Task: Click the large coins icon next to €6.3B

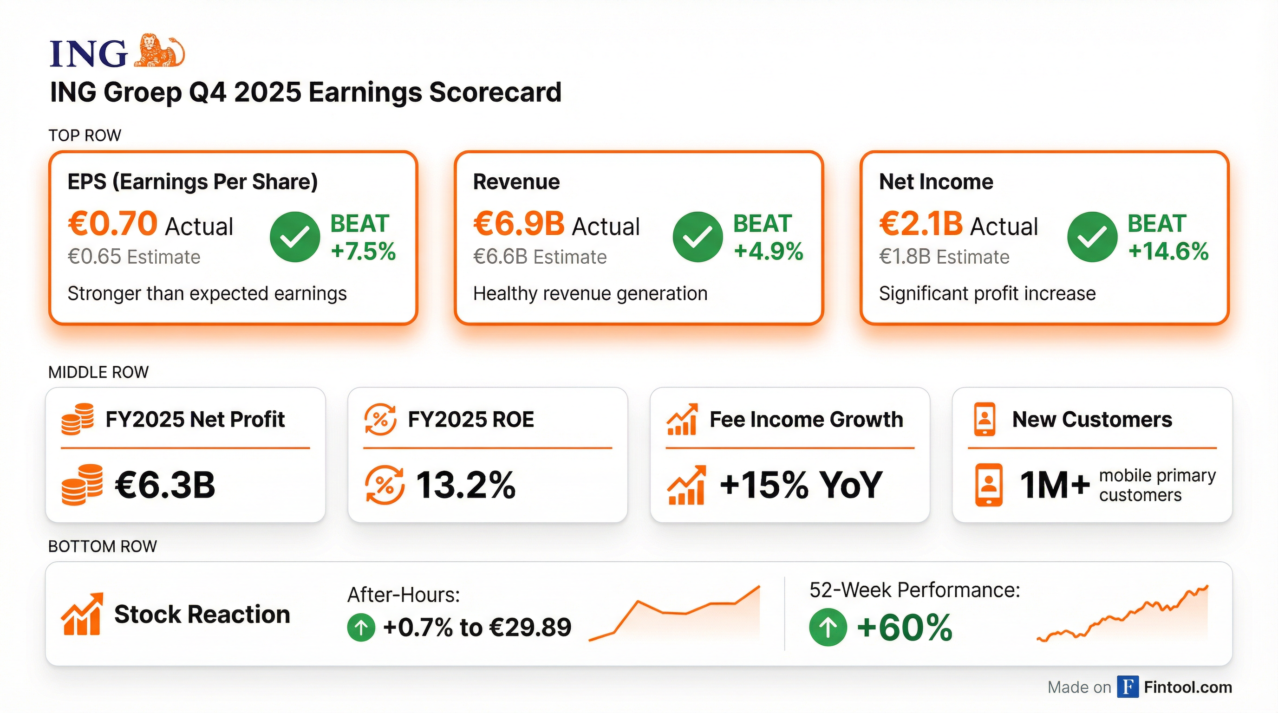Action: (82, 485)
